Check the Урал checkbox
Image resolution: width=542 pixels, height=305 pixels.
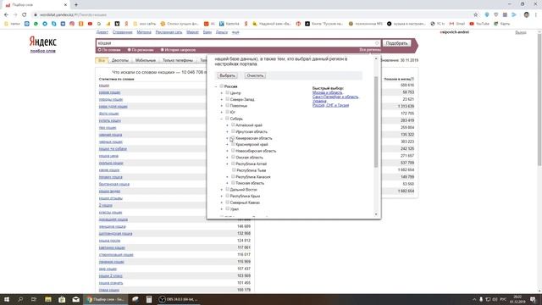228,208
